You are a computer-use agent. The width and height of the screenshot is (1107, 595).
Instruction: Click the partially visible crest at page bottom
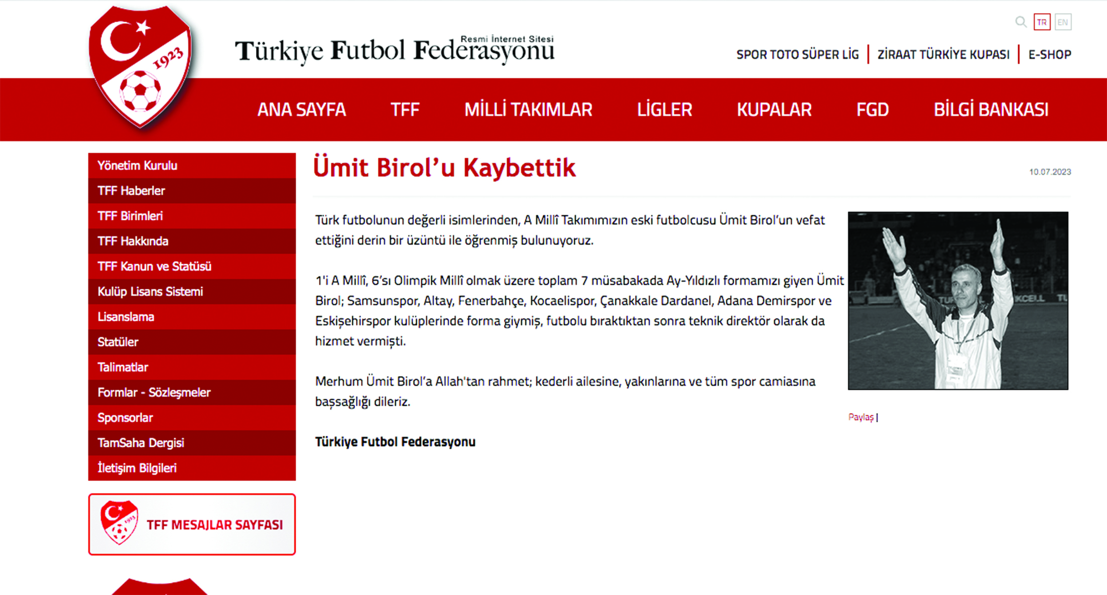coord(159,586)
